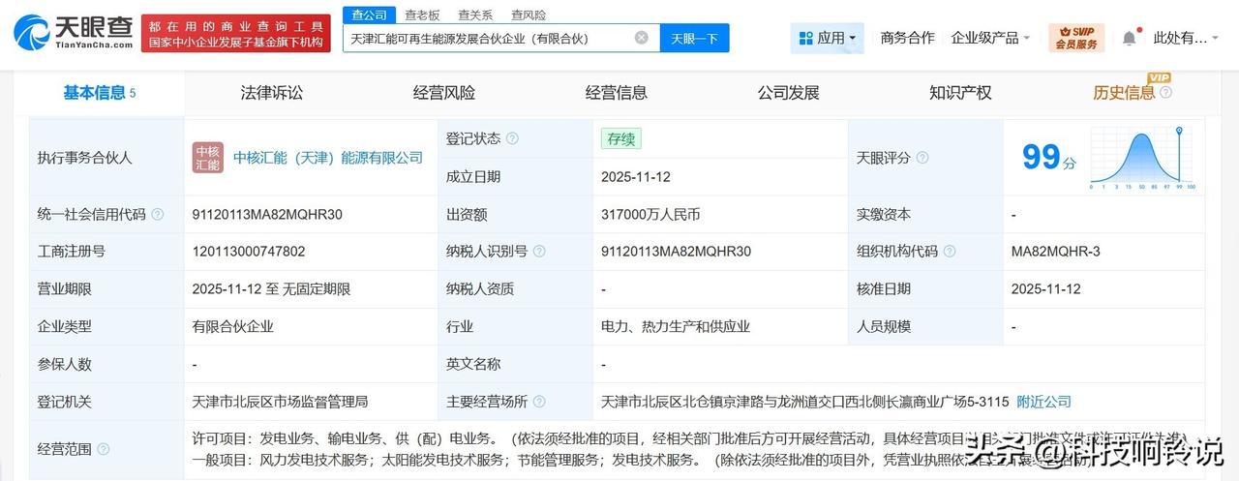The width and height of the screenshot is (1239, 481).
Task: Open the 此处有 account dropdown
Action: (1187, 38)
